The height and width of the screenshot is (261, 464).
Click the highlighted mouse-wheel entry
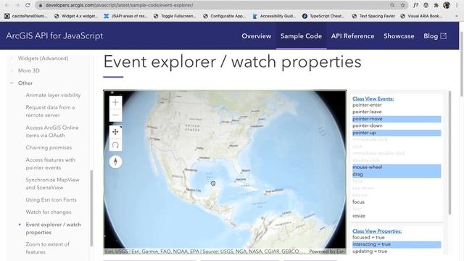(x=397, y=167)
